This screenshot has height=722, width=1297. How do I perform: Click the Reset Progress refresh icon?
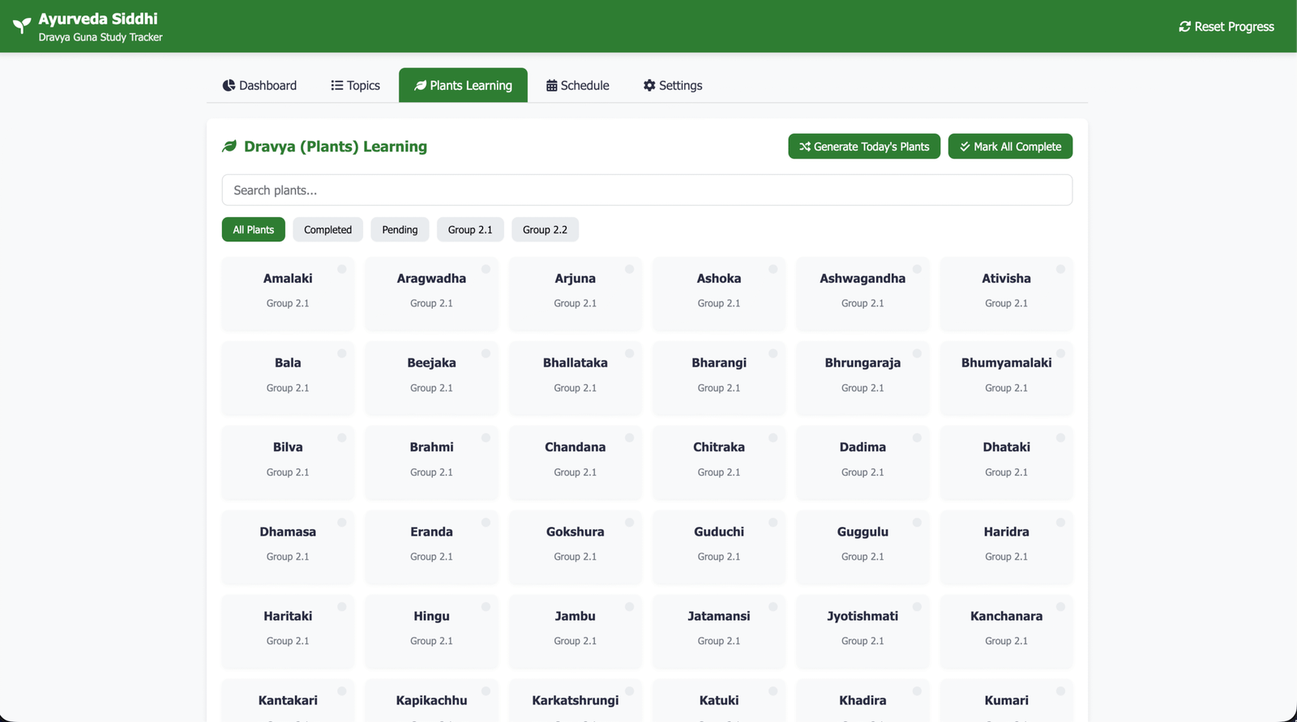point(1184,27)
